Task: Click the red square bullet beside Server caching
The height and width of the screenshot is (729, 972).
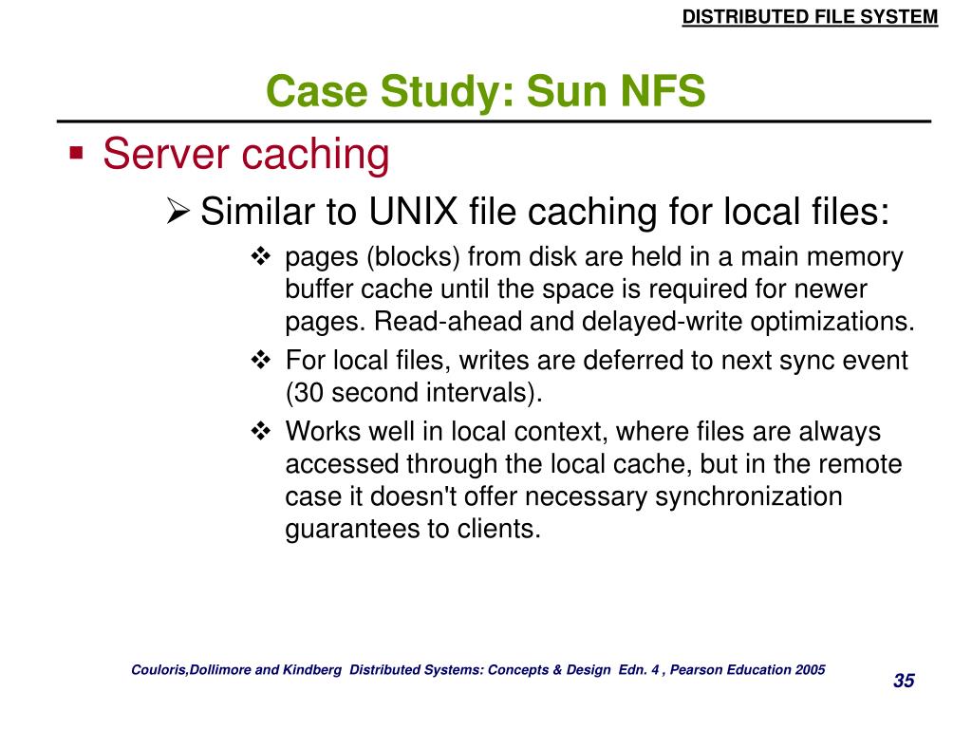Action: point(76,153)
